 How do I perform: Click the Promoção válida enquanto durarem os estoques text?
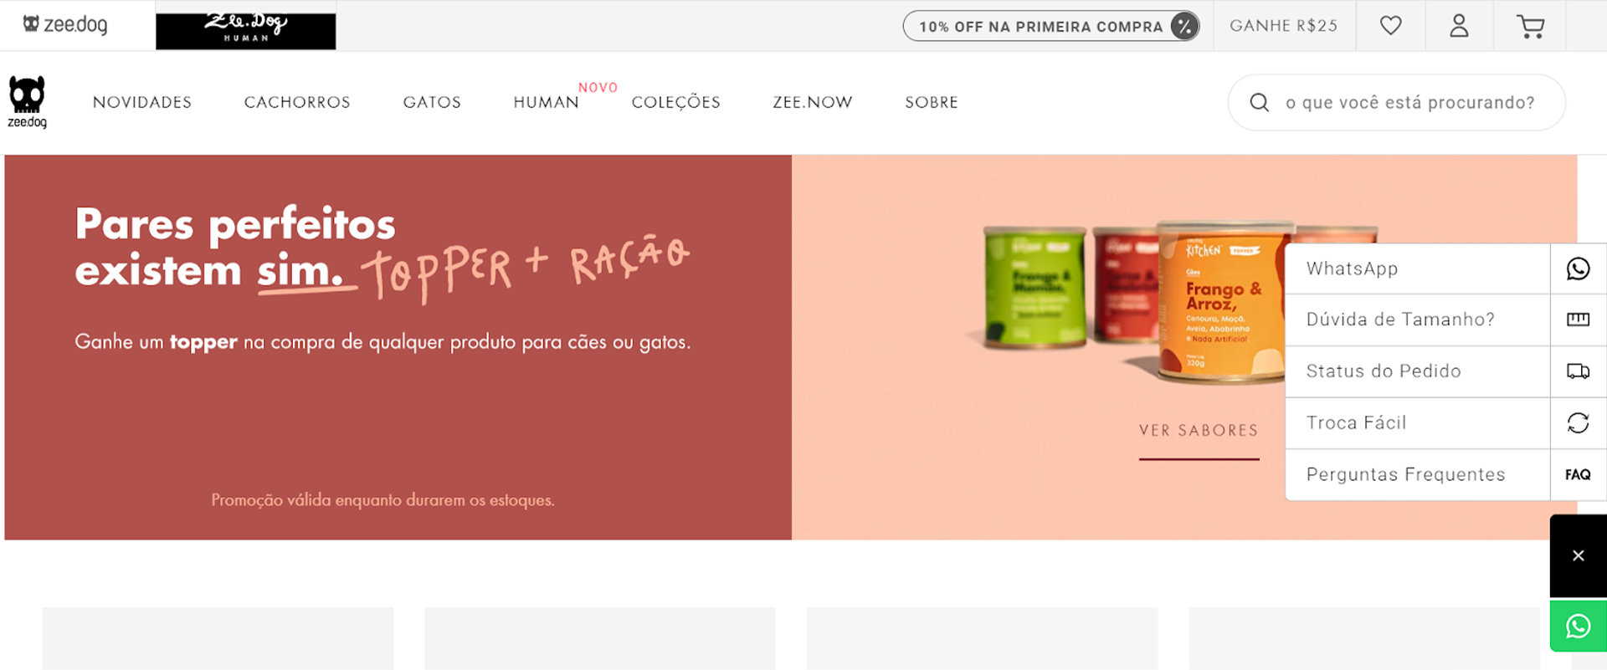point(382,500)
